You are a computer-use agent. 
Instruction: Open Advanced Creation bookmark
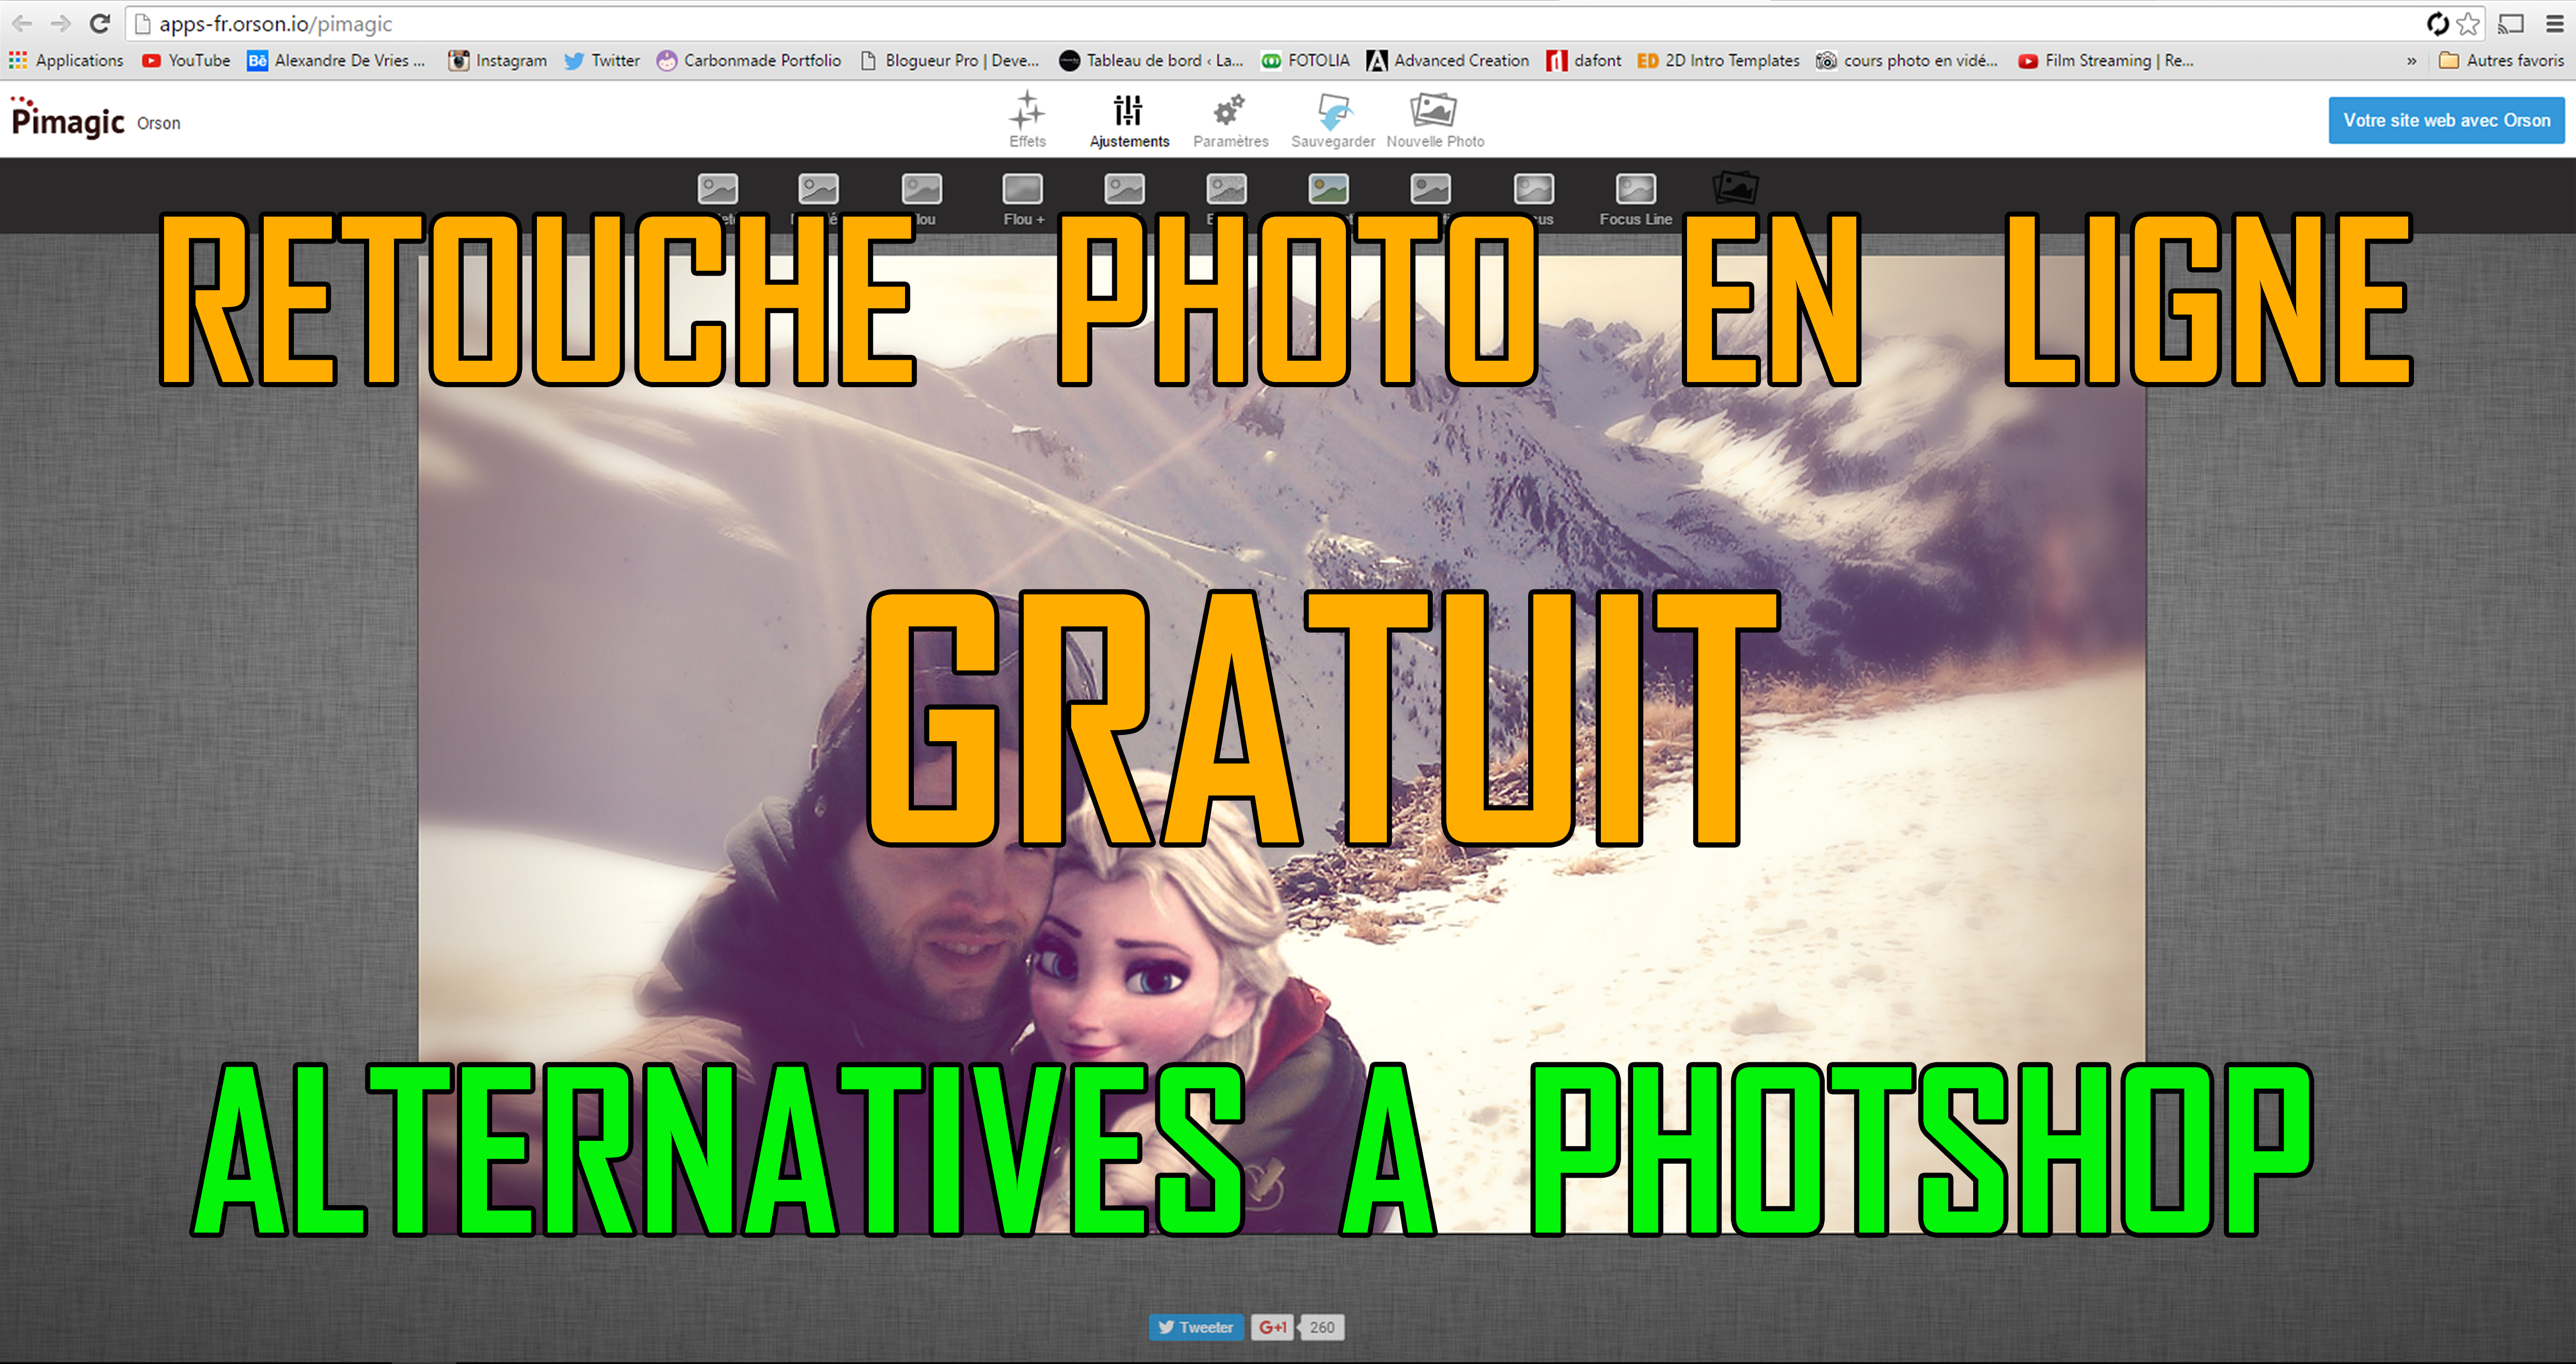tap(1448, 60)
